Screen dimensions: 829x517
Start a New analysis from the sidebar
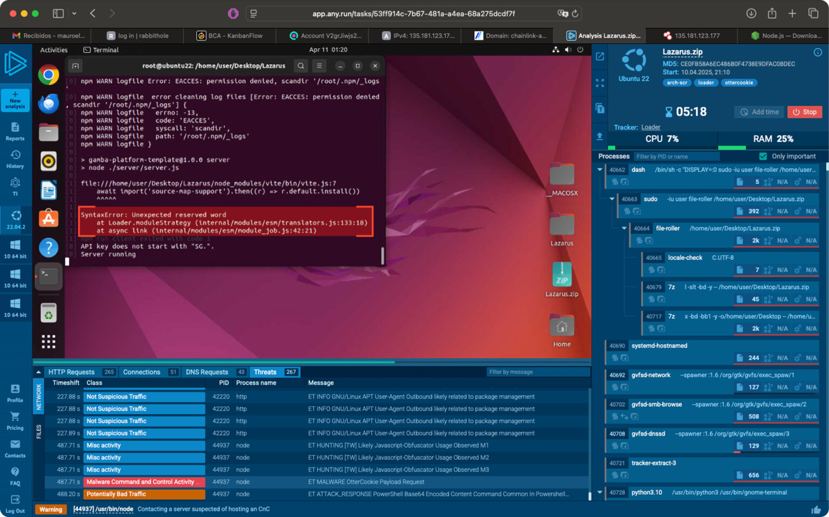(x=15, y=100)
